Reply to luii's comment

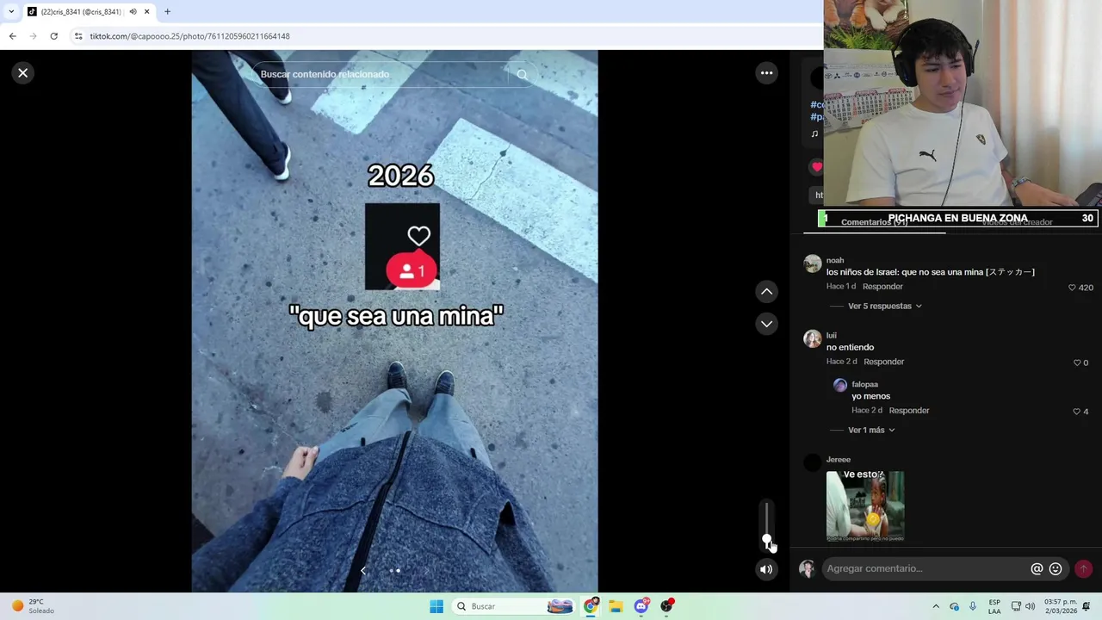point(883,362)
